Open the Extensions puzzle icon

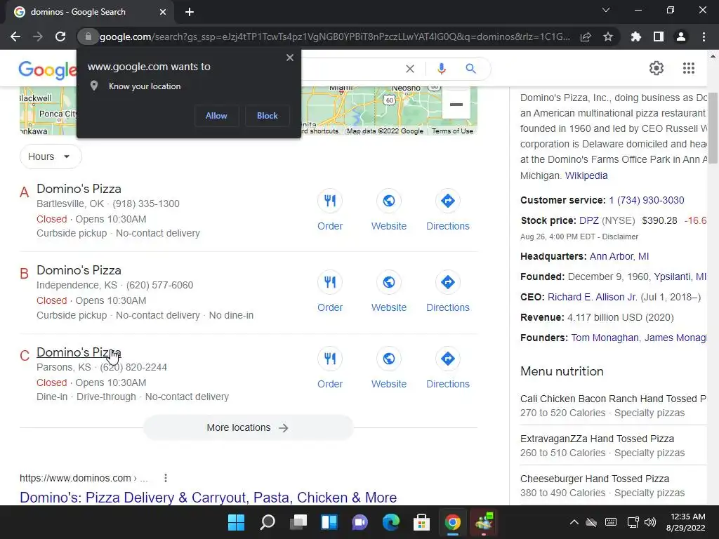click(x=636, y=36)
